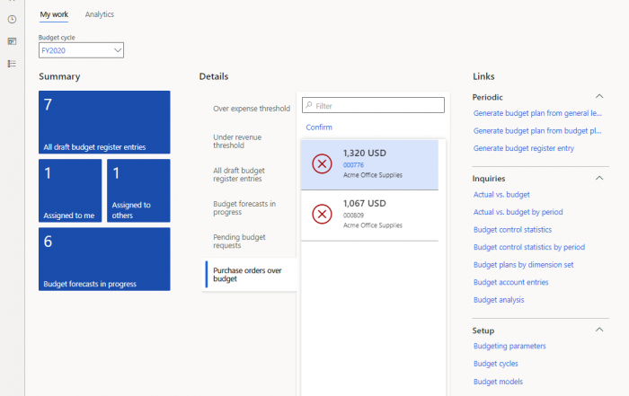
Task: Select the 1,067 USD purchase order row
Action: coord(369,216)
